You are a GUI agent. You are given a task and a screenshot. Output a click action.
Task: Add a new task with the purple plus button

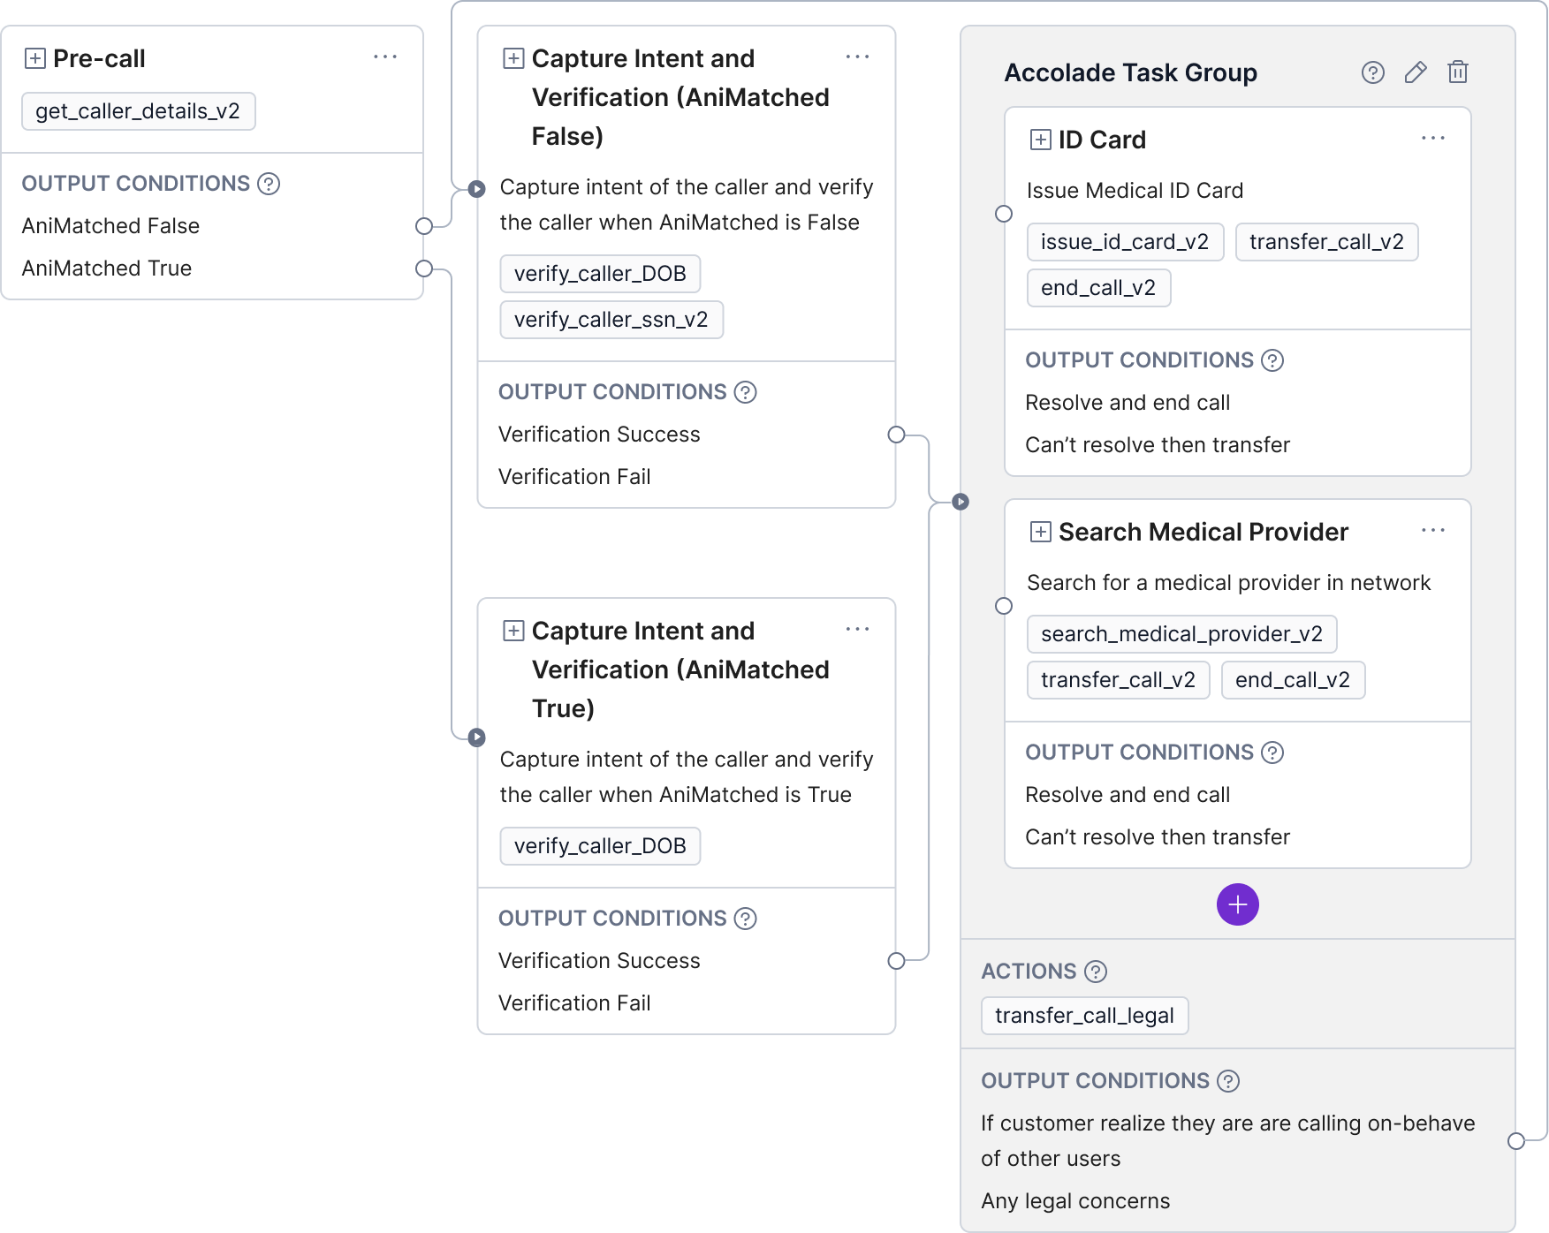click(x=1237, y=904)
